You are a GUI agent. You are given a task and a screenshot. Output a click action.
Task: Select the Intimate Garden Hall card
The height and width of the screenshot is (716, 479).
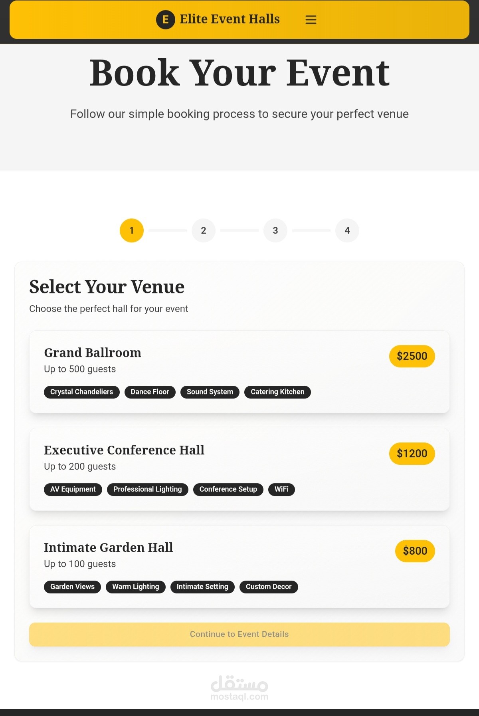point(239,567)
